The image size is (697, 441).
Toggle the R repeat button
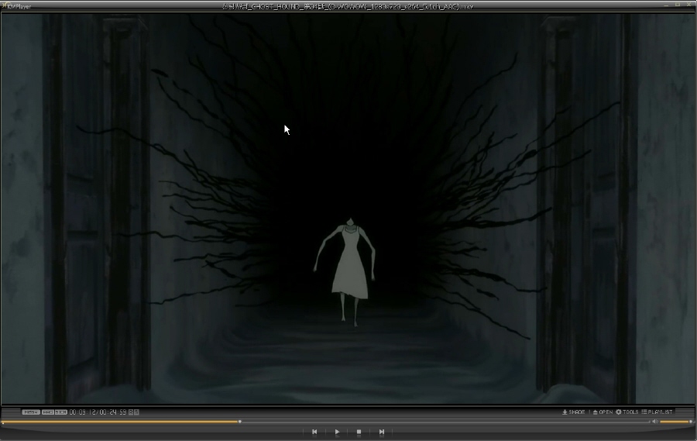click(130, 412)
